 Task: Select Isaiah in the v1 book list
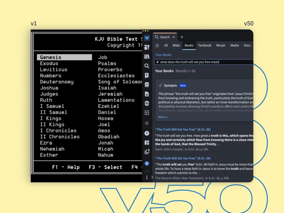(107, 88)
